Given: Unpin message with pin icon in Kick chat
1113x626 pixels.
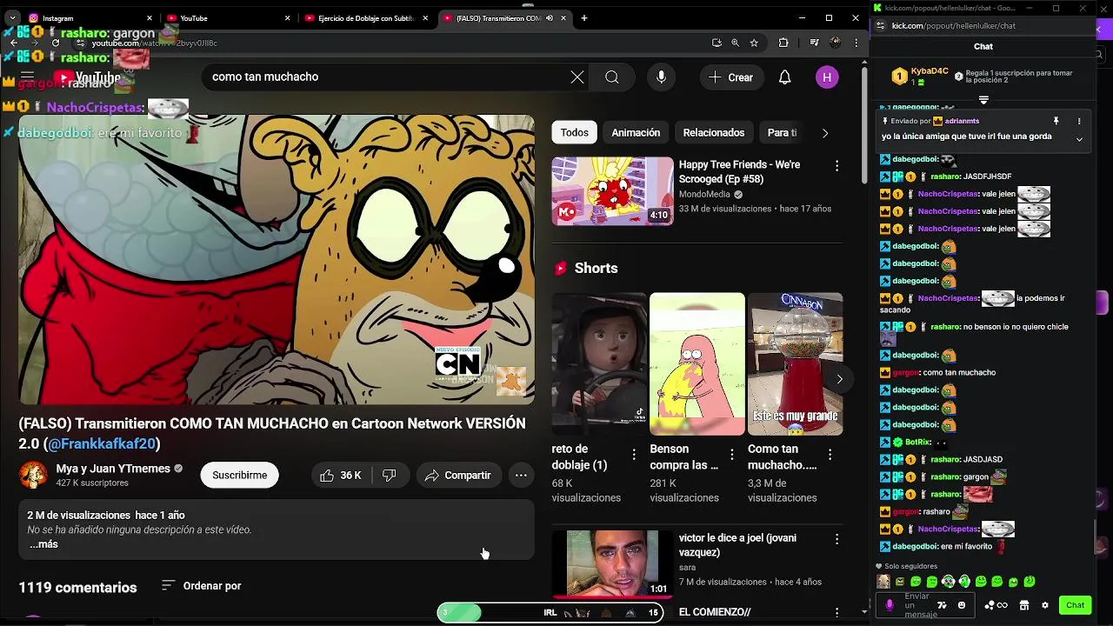Looking at the screenshot, I should [1056, 121].
